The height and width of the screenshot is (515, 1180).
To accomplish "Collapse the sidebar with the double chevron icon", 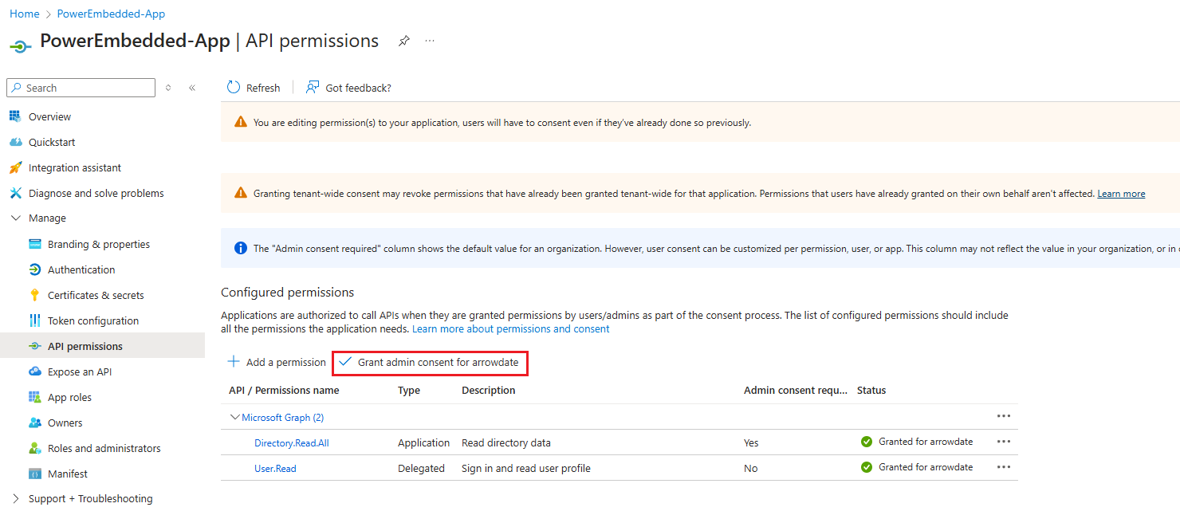I will tap(192, 88).
